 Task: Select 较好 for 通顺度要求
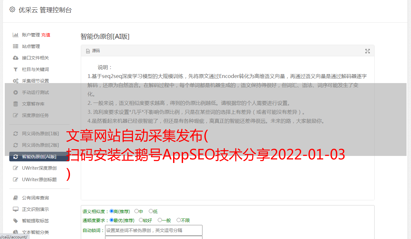point(141,220)
